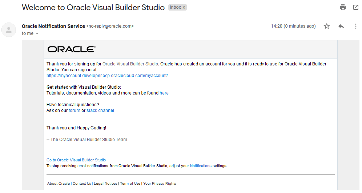Viewport: 362px width, 193px height.
Task: Open email in new window icon
Action: pyautogui.click(x=356, y=7)
